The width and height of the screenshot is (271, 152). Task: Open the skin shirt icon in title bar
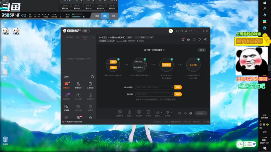click(x=190, y=31)
